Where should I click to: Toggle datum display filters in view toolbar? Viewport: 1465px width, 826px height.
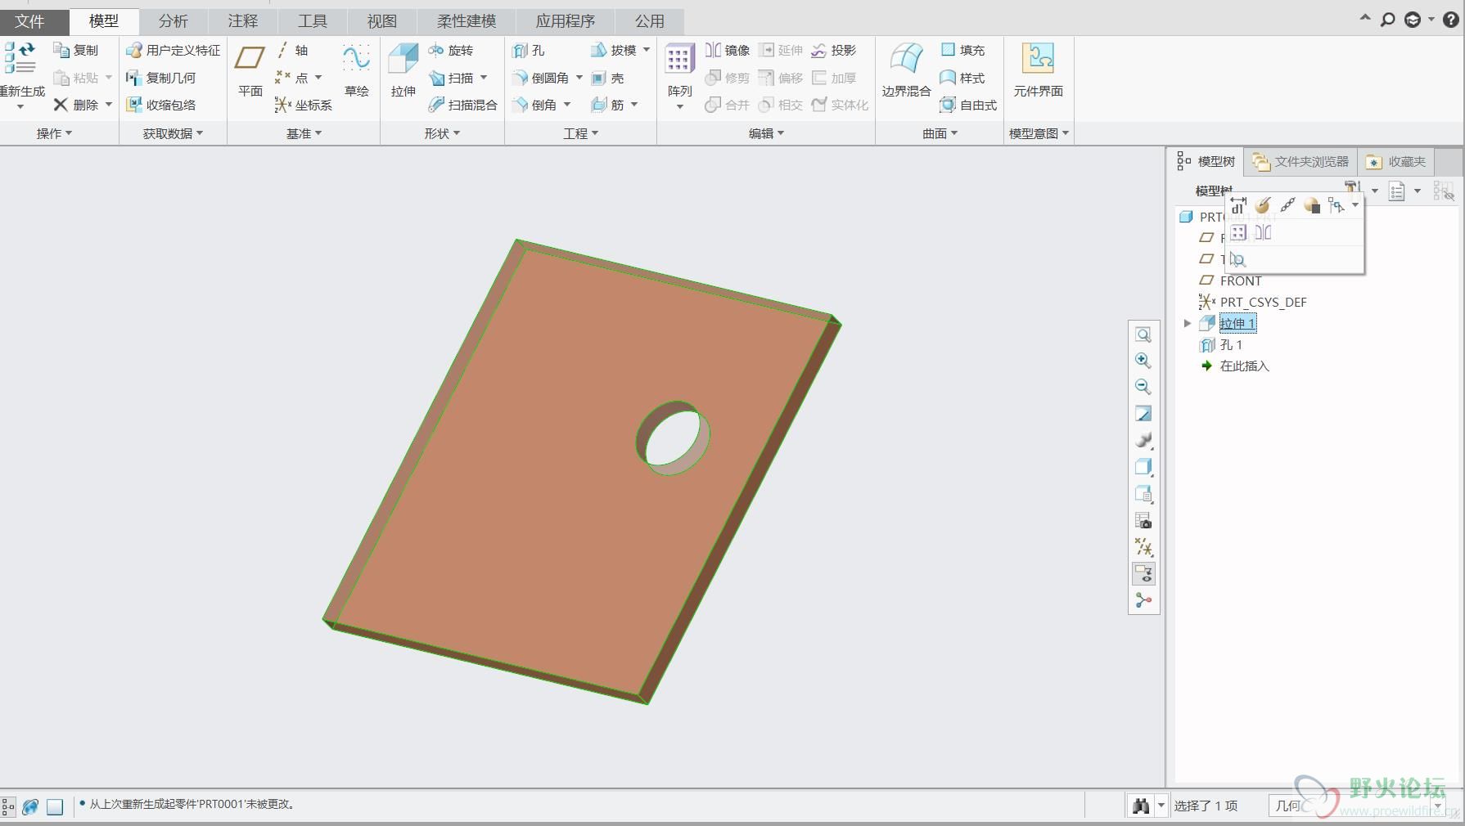pyautogui.click(x=1143, y=547)
